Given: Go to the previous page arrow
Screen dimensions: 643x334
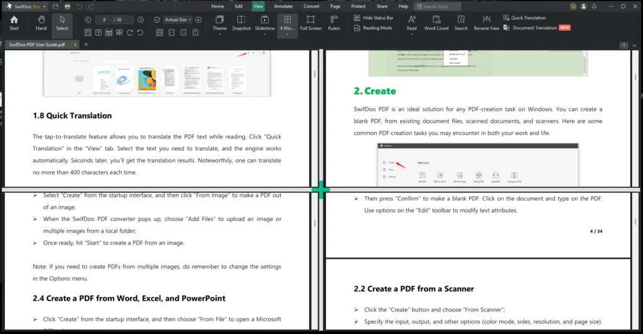Looking at the screenshot, I should [x=88, y=19].
